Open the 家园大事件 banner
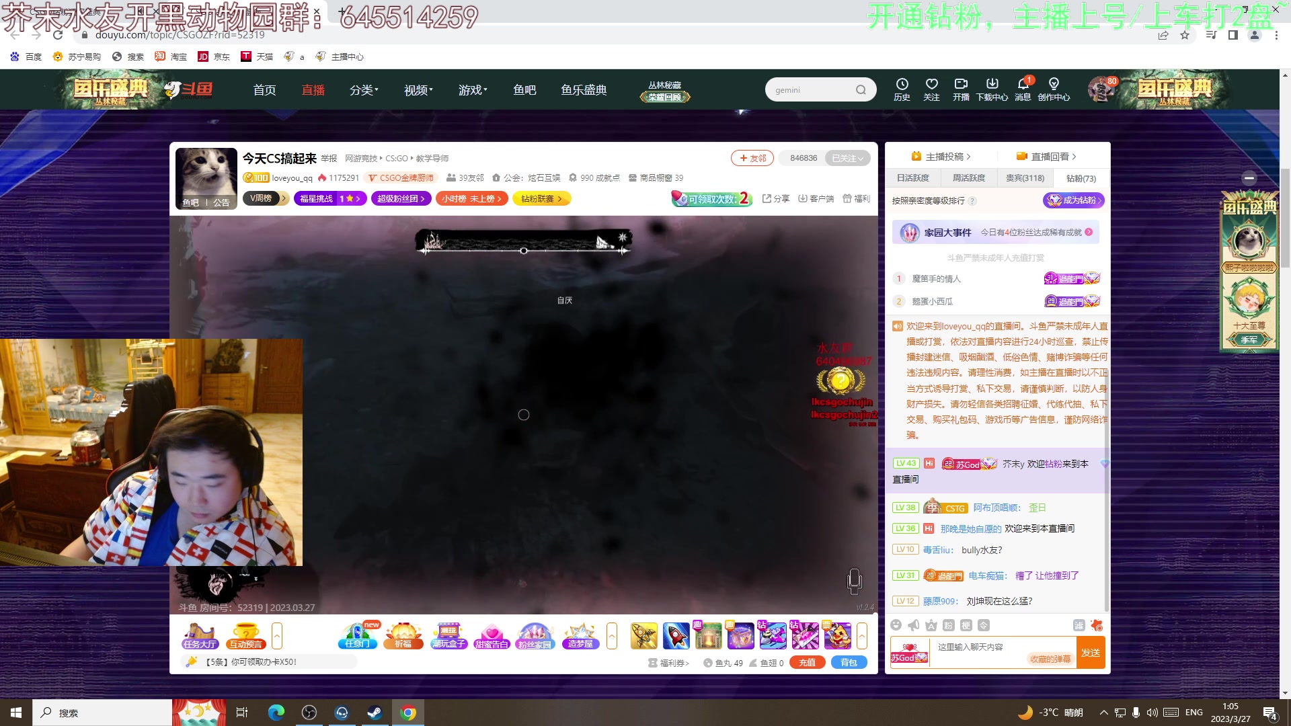Screen dimensions: 1291x726 (x=996, y=232)
